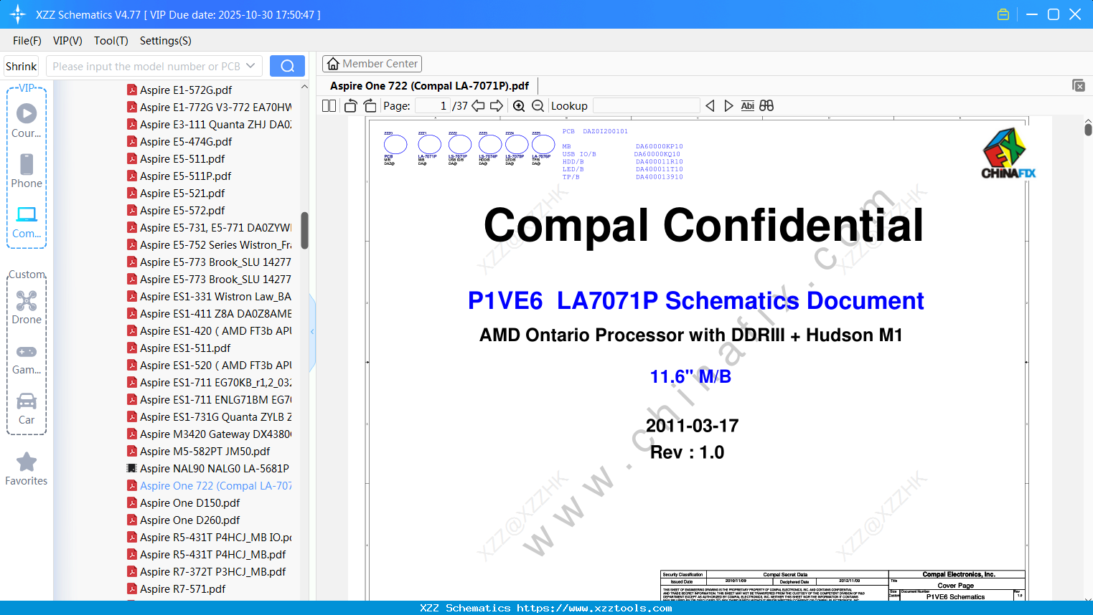Screen dimensions: 1093x615
Task: Click the blue search button
Action: tap(287, 66)
